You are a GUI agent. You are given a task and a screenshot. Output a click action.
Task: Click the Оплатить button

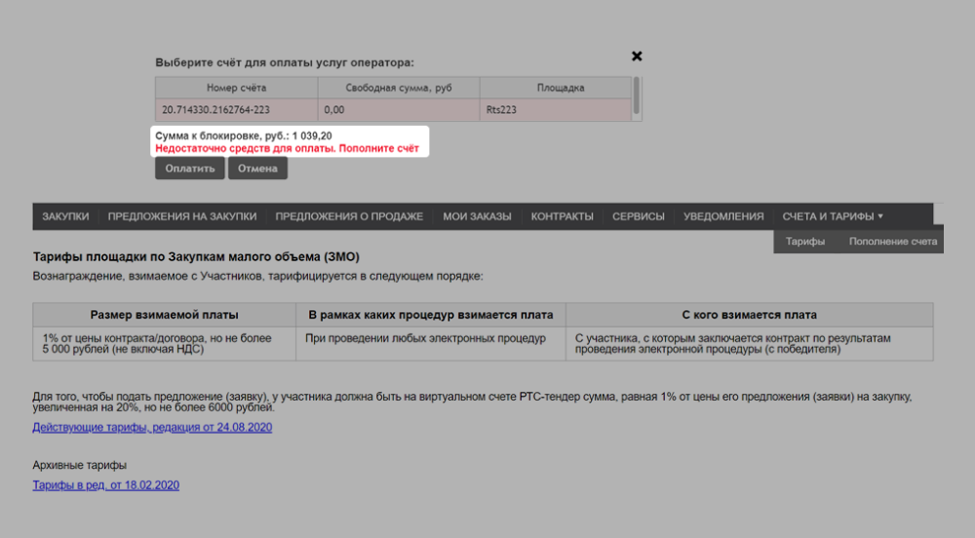pyautogui.click(x=190, y=169)
